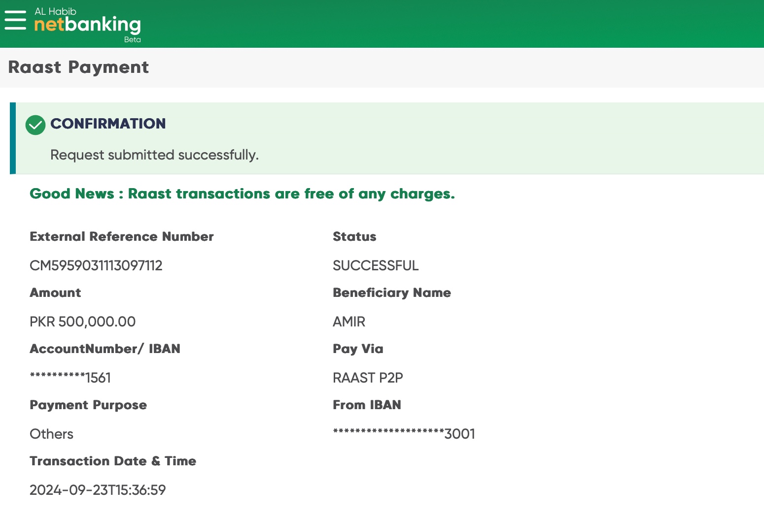This screenshot has height=516, width=764.
Task: Click the Raast Payment page heading
Action: [78, 67]
